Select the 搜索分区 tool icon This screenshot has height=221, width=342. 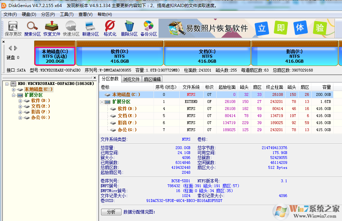coord(32,28)
